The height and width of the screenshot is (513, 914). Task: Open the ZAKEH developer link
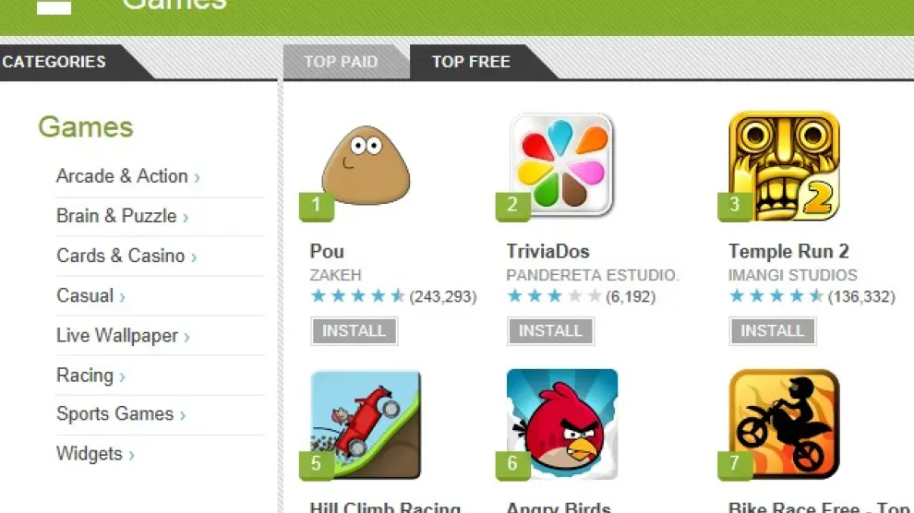click(336, 275)
